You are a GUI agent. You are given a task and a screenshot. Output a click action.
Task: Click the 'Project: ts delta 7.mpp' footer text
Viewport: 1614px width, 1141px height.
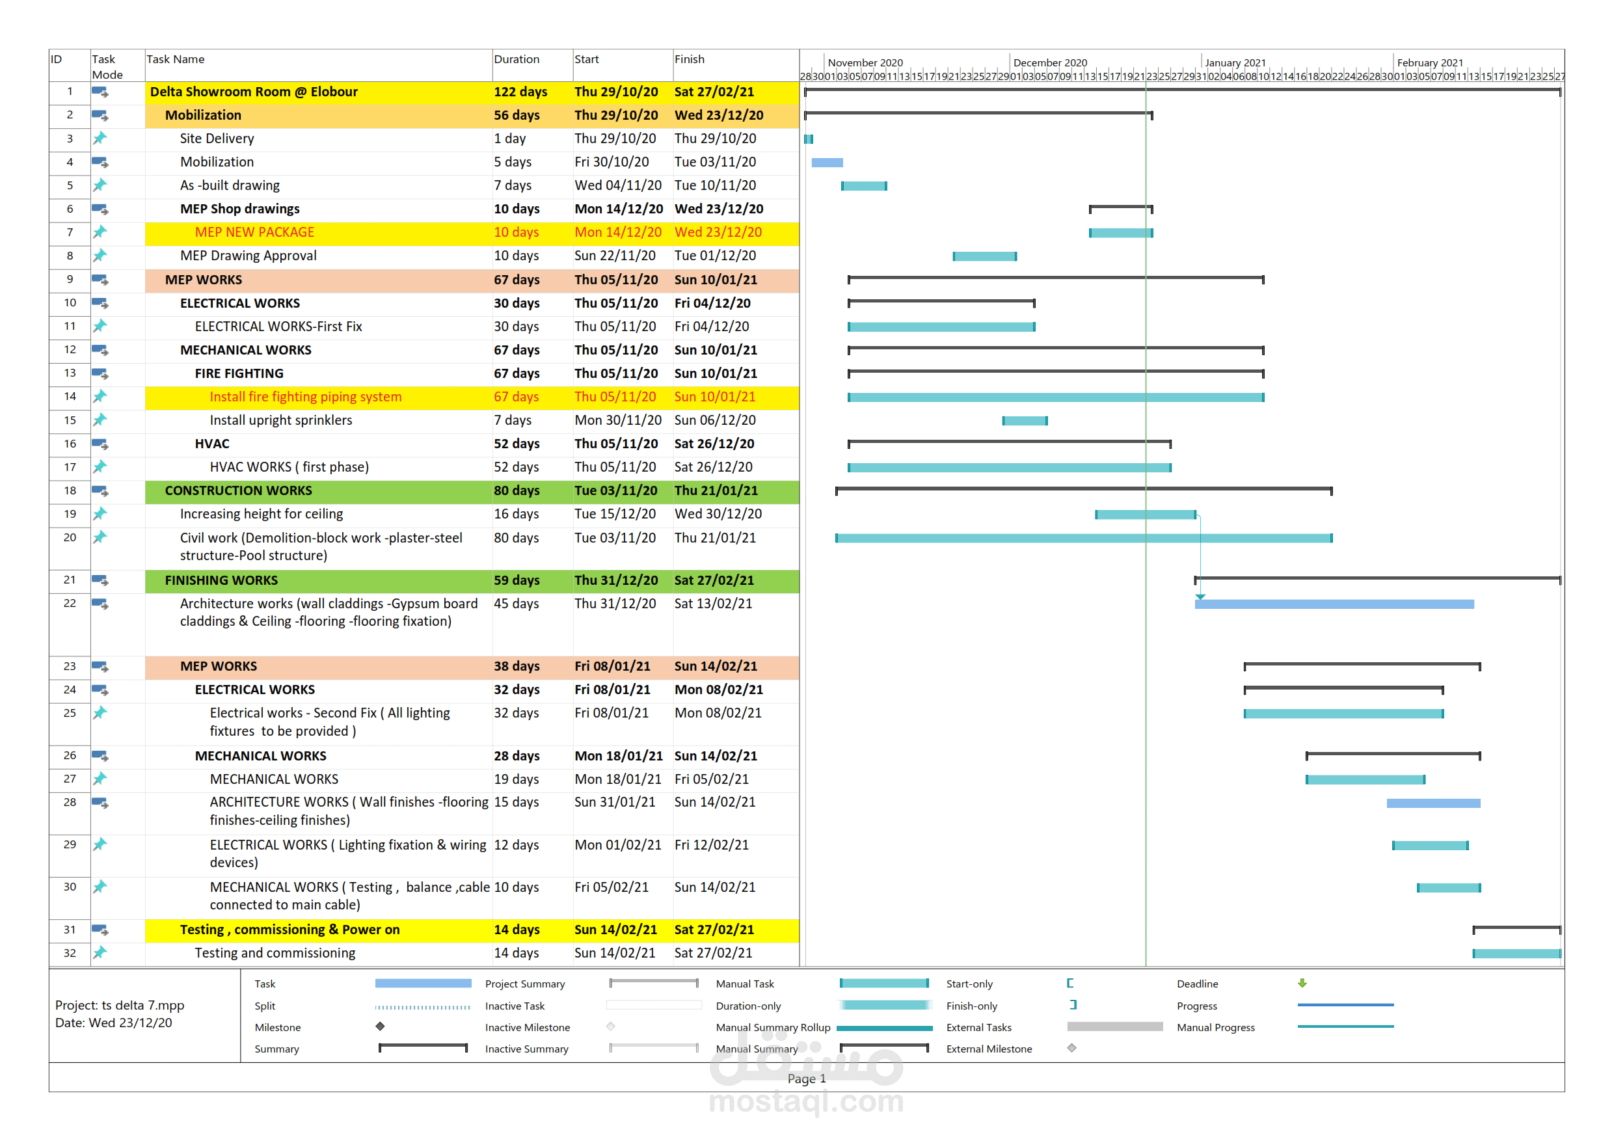click(120, 1005)
